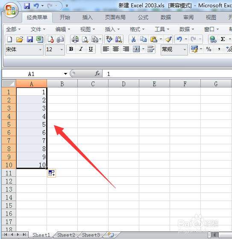The height and width of the screenshot is (239, 232).
Task: Apply the Percent style button
Action: point(209,49)
